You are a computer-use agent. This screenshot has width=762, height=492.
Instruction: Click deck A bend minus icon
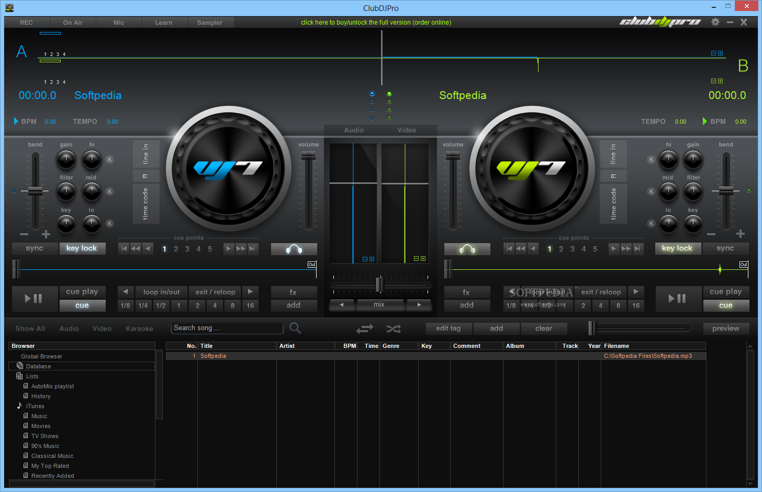pyautogui.click(x=24, y=234)
